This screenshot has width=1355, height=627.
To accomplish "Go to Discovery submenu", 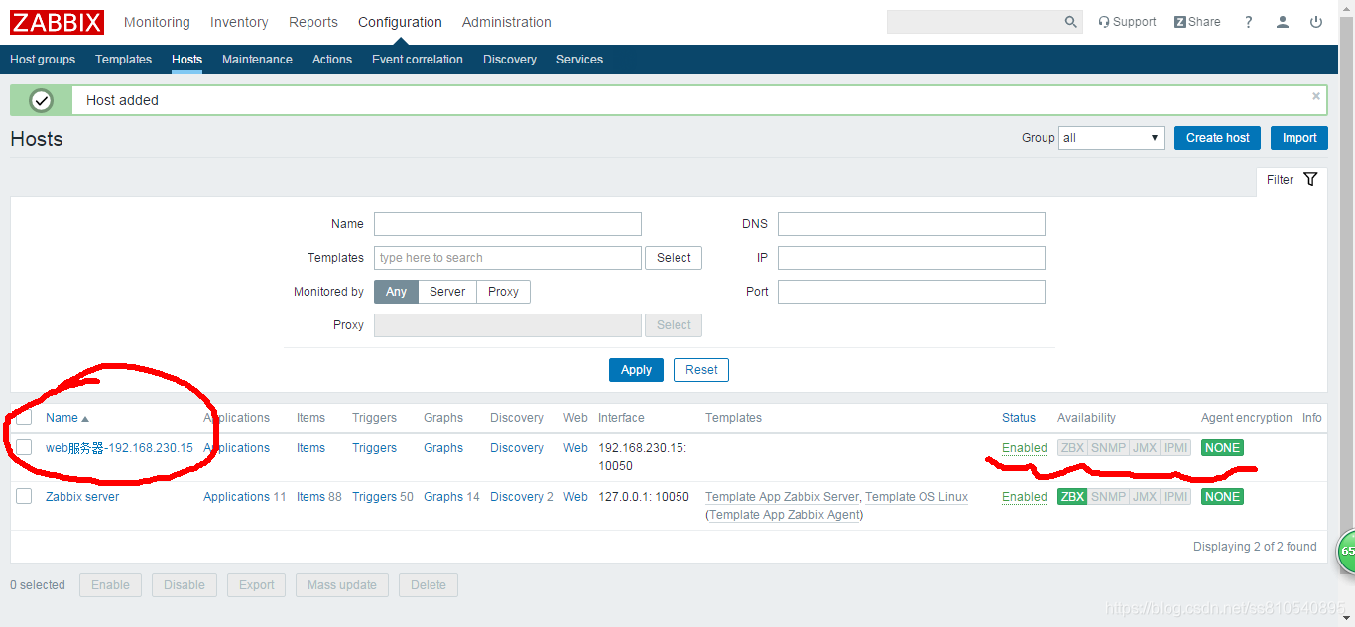I will (510, 60).
